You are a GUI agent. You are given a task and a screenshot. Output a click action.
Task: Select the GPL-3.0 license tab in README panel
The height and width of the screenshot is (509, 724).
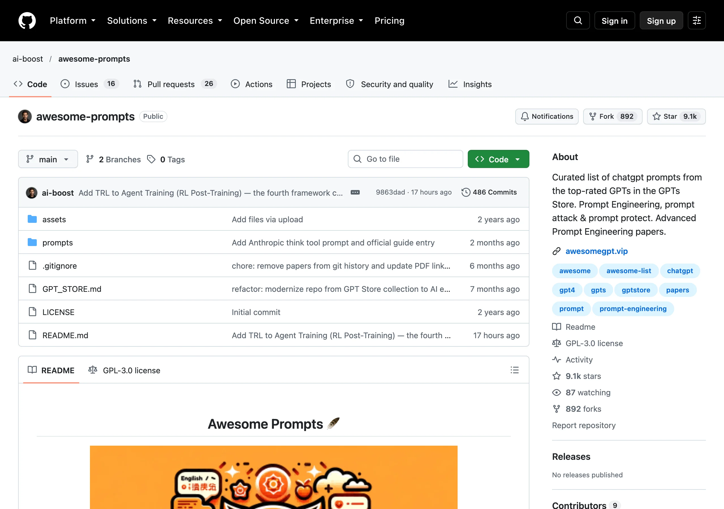[124, 370]
